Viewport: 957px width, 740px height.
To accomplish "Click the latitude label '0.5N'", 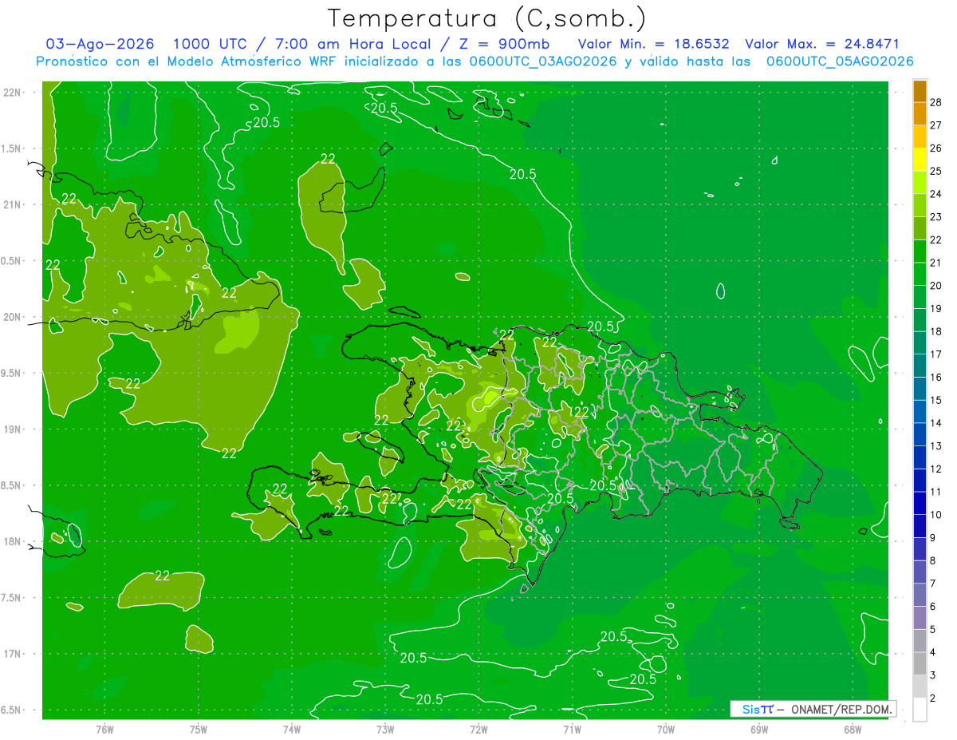I will pos(11,262).
